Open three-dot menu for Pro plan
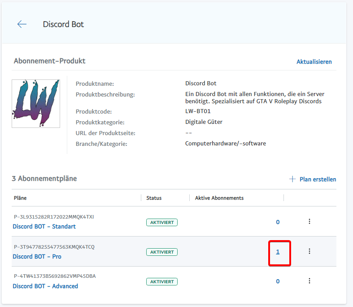This screenshot has height=307, width=353. click(309, 251)
